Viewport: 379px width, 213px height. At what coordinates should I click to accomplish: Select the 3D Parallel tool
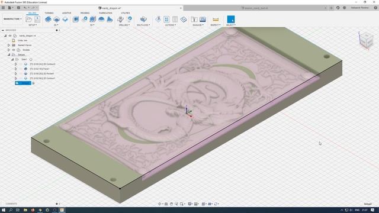[x=93, y=19]
